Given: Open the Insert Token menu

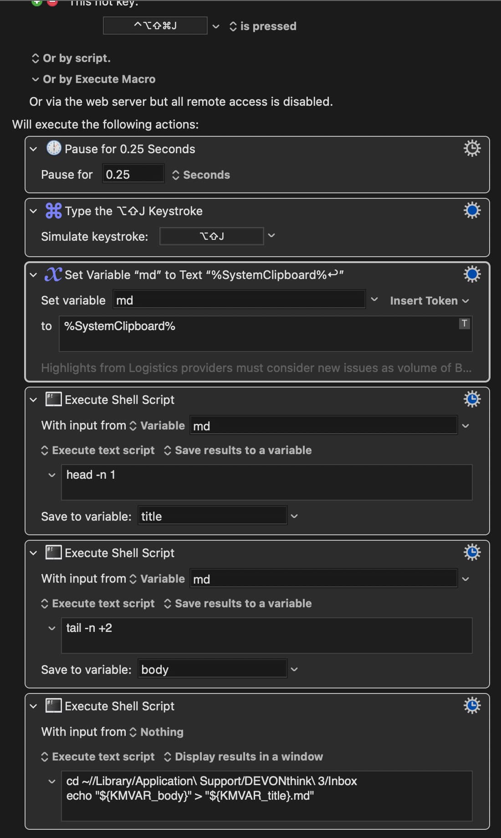Looking at the screenshot, I should click(x=429, y=300).
